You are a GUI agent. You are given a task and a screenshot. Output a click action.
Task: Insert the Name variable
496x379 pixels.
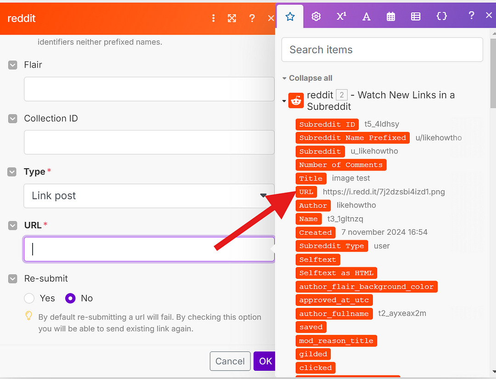[x=309, y=219]
